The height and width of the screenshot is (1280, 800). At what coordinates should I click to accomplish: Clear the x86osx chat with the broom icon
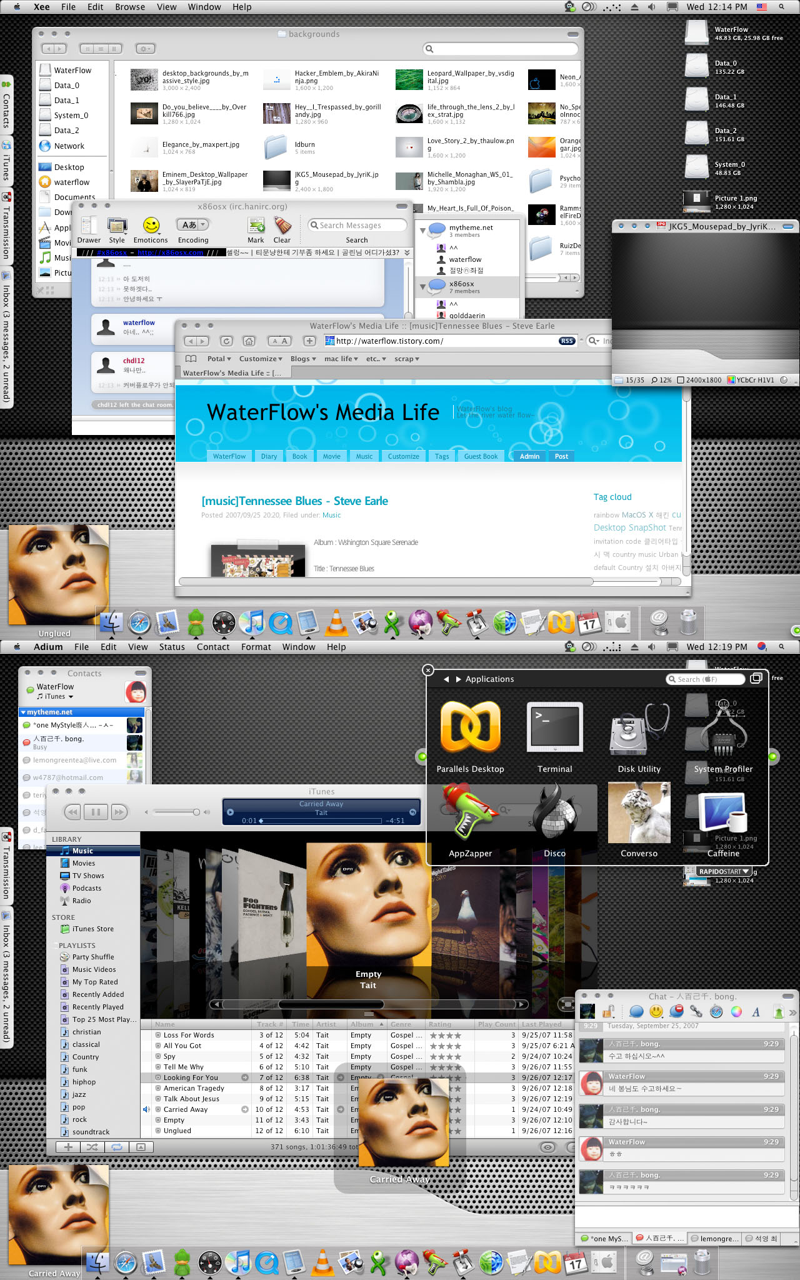(282, 226)
